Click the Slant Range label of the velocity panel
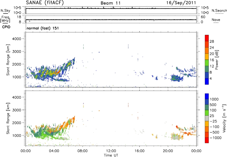 pos(8,118)
